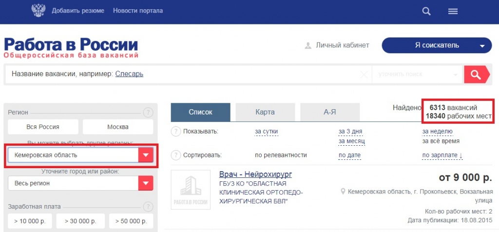
Task: Click employer name ГБУЗ КО ОБЛАСТНАЯ КЛИНИЧЕСКАЯ
Action: coord(261,193)
